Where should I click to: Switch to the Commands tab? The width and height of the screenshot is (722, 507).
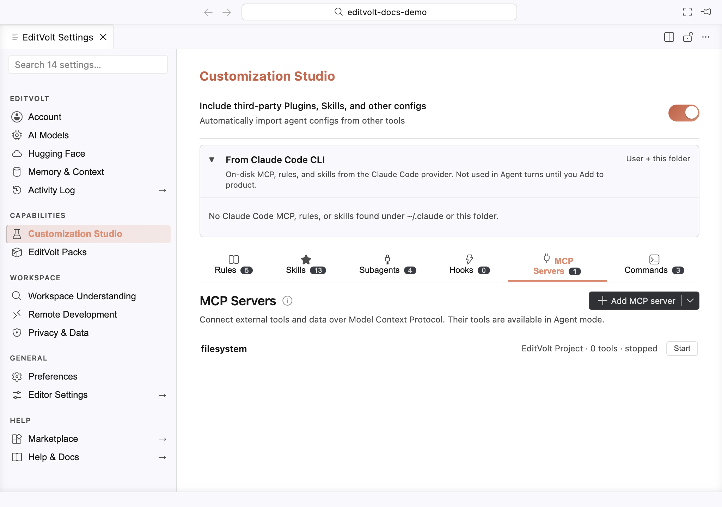(654, 265)
